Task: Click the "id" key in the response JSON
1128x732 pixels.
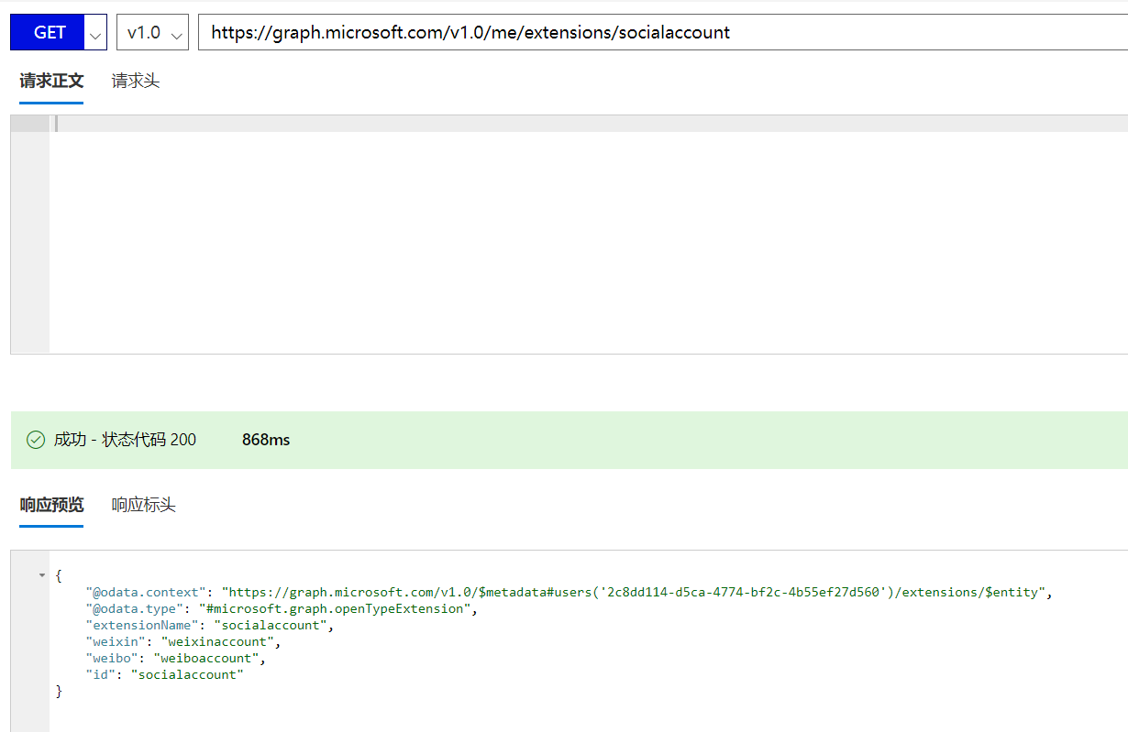Action: coord(105,674)
